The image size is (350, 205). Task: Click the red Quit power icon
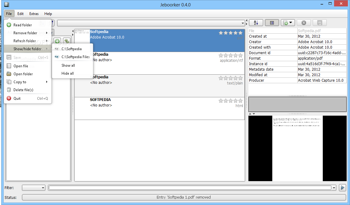[9, 98]
